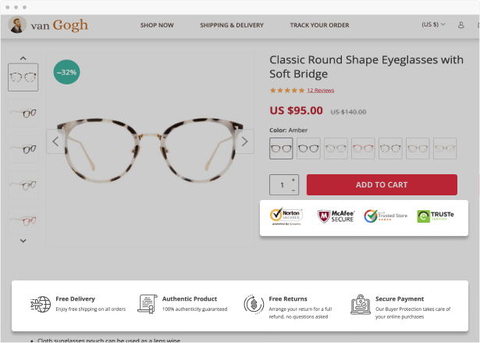Go to next product image arrow
The width and height of the screenshot is (480, 343).
pyautogui.click(x=244, y=141)
